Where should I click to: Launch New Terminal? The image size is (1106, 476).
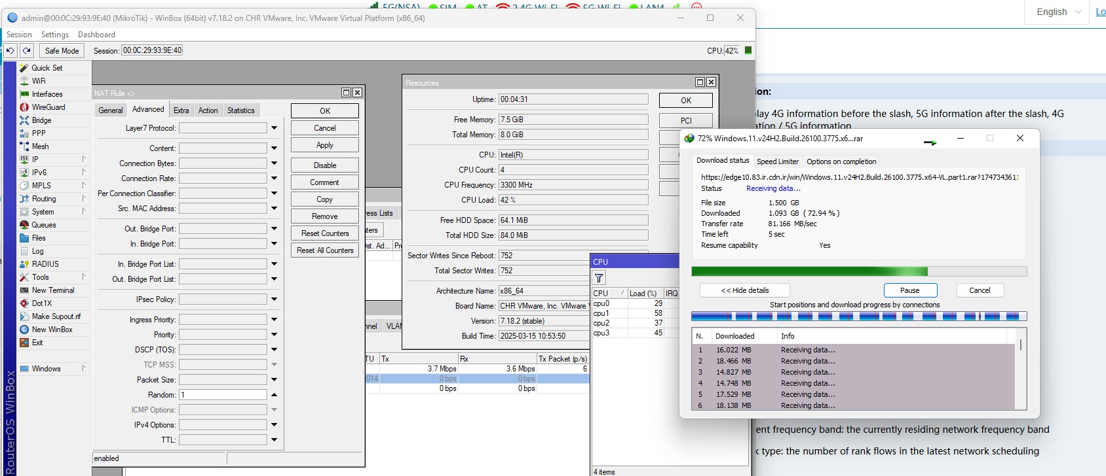coord(53,290)
